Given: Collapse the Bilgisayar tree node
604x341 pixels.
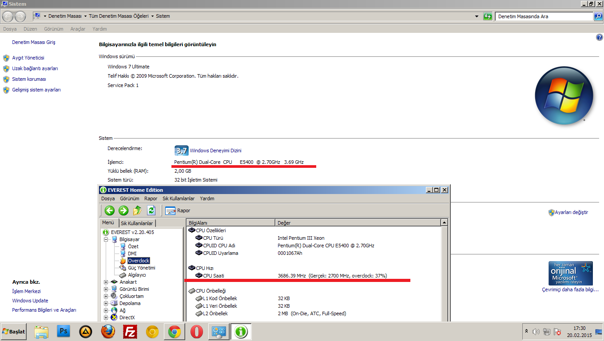Looking at the screenshot, I should pos(106,239).
